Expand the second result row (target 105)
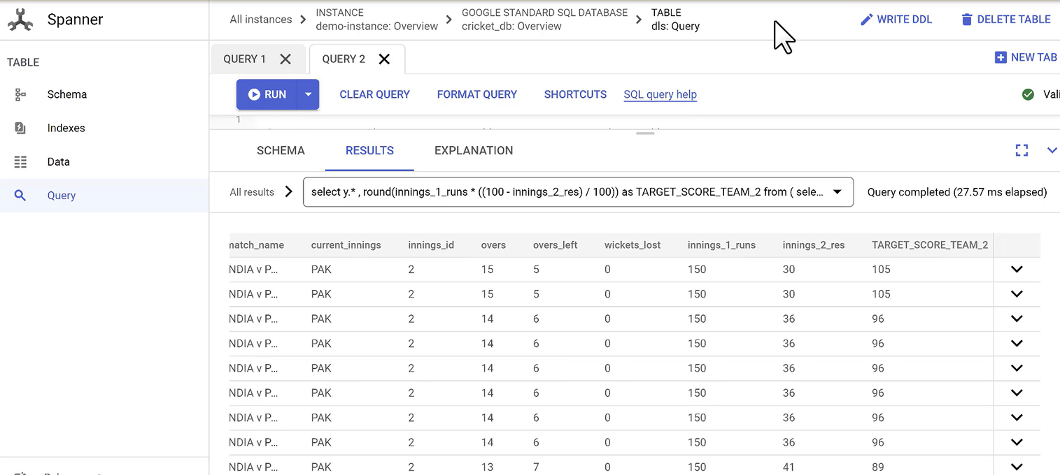The height and width of the screenshot is (475, 1060). pos(1017,294)
